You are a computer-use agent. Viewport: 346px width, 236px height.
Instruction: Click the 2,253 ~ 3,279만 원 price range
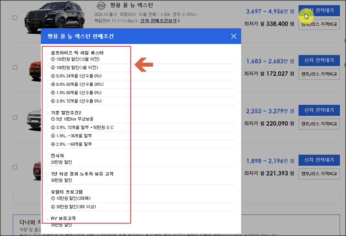pos(270,111)
